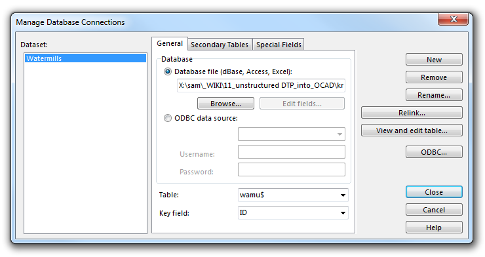Click the Remove button
Screen dimensions: 485x257
click(x=434, y=77)
